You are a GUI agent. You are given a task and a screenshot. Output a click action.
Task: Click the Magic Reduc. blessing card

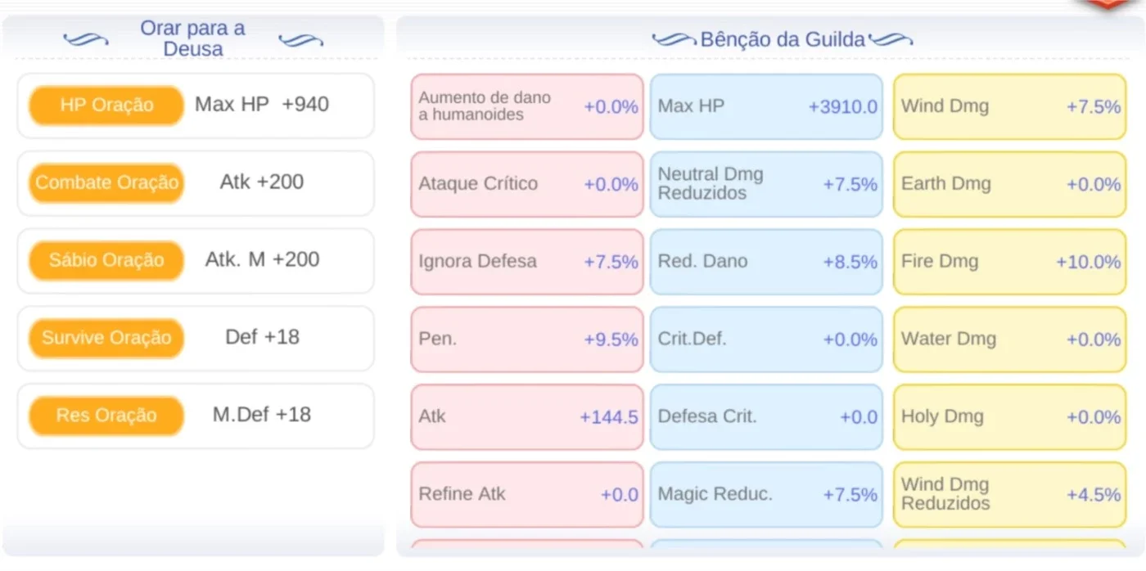pos(766,494)
